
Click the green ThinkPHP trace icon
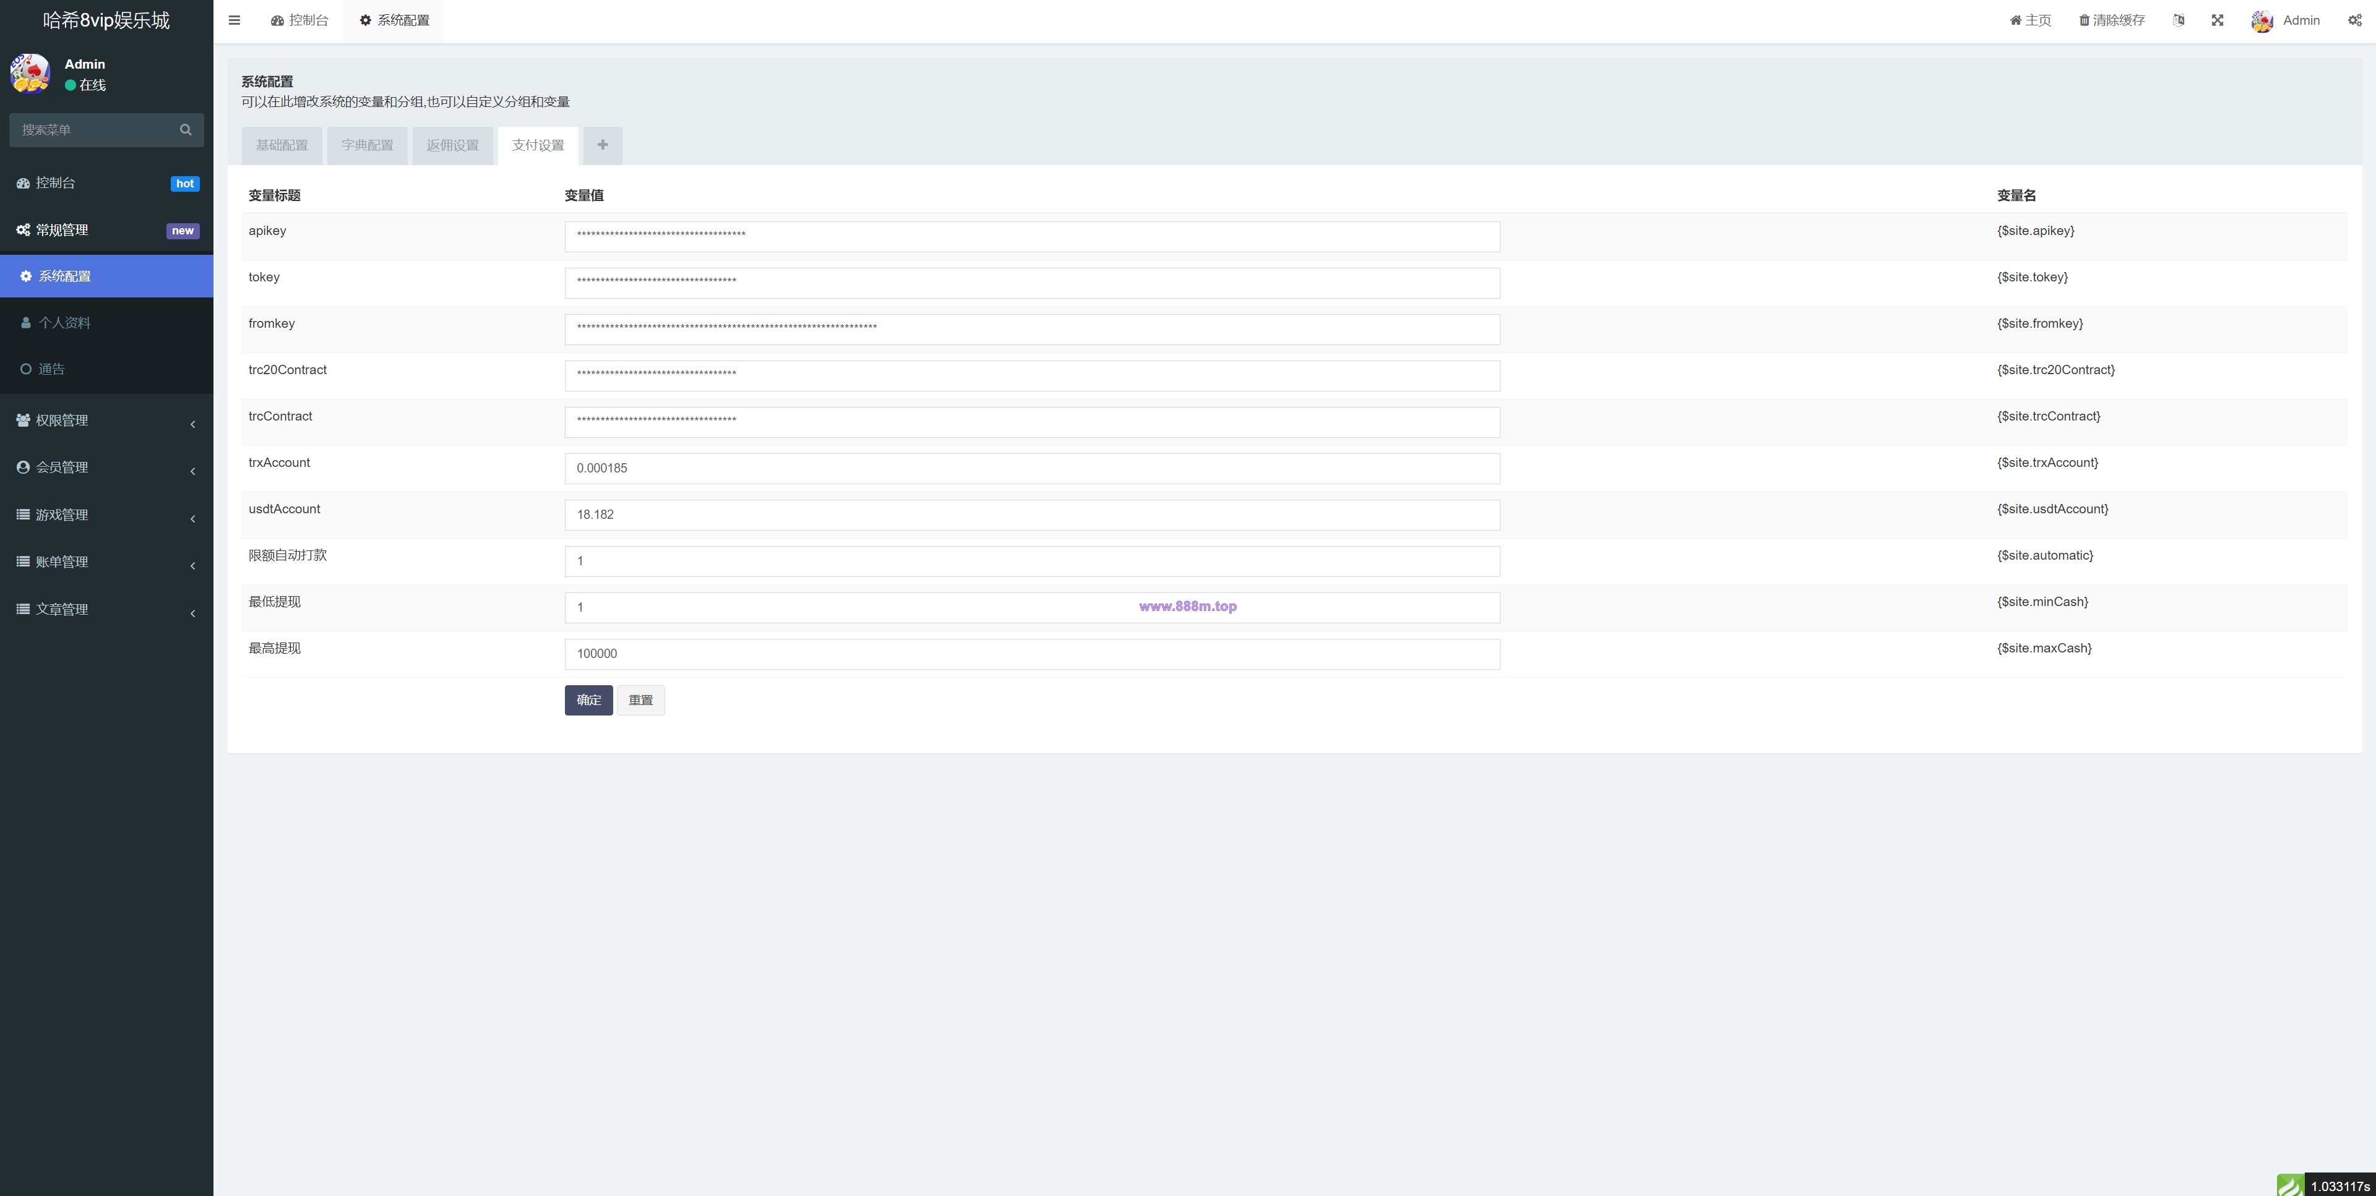pyautogui.click(x=2290, y=1185)
